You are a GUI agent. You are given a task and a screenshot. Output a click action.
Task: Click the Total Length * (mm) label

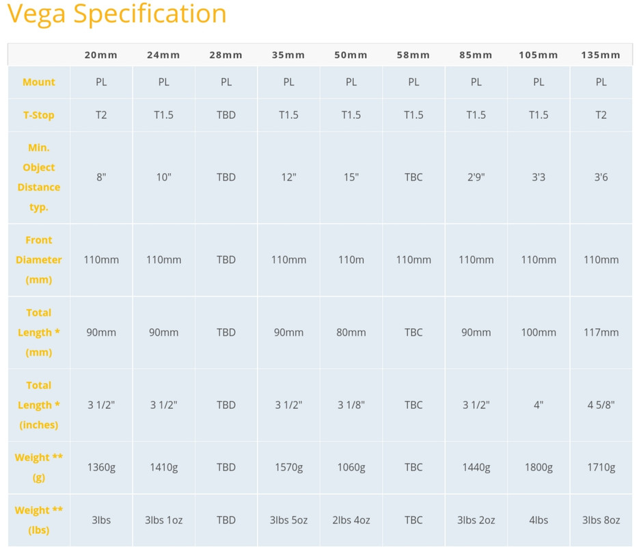point(38,332)
